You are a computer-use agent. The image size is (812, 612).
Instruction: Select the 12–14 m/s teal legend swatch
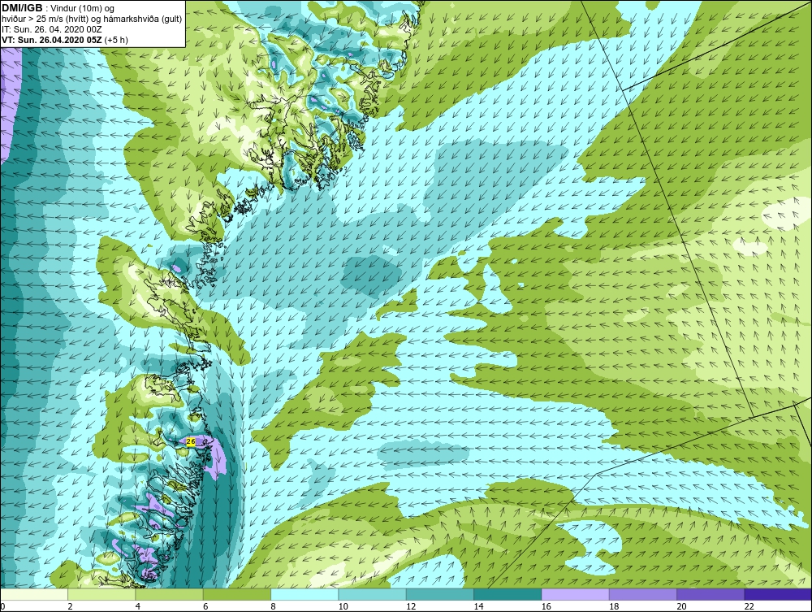coord(439,594)
